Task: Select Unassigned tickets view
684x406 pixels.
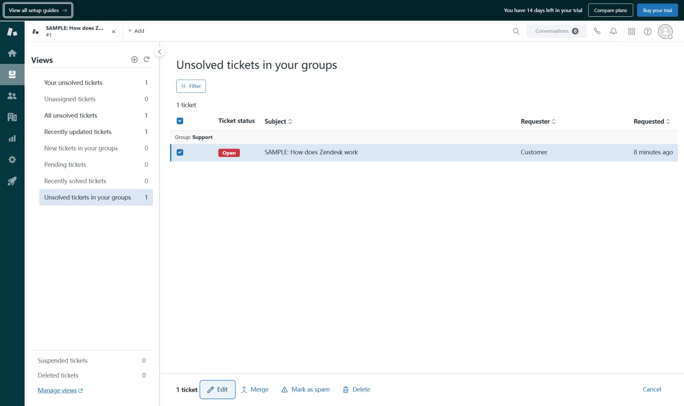Action: coord(96,99)
